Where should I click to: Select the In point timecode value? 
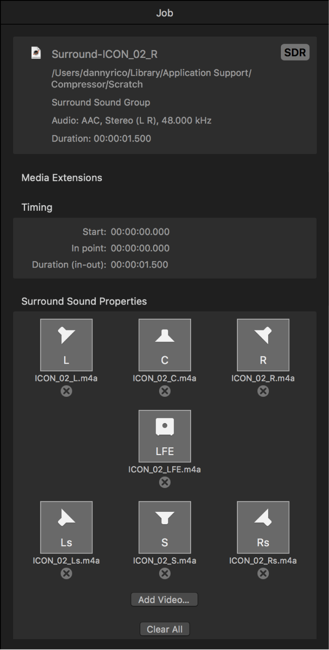pos(141,248)
